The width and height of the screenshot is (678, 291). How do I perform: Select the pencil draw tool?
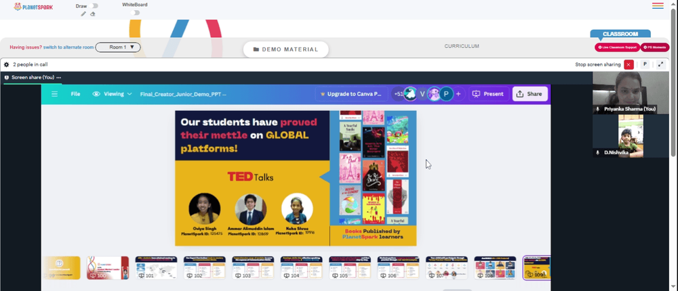[84, 14]
